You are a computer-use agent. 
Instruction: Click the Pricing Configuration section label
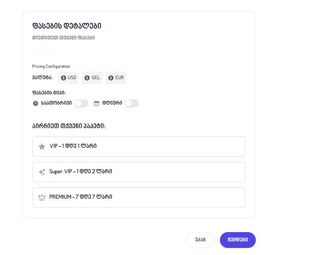pyautogui.click(x=51, y=66)
